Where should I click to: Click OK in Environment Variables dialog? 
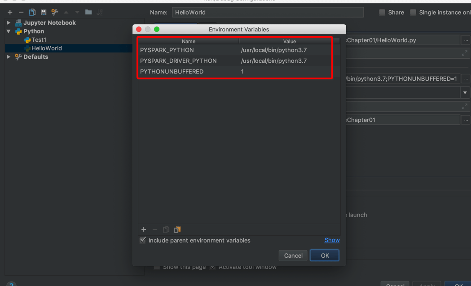pos(325,256)
